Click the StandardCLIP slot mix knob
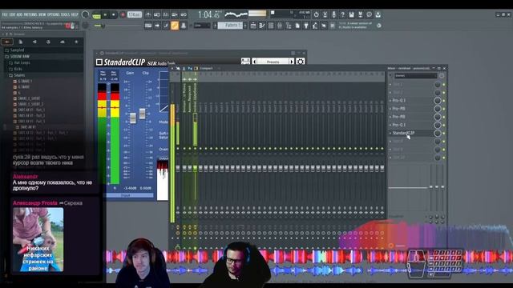This screenshot has height=288, width=513. point(438,134)
